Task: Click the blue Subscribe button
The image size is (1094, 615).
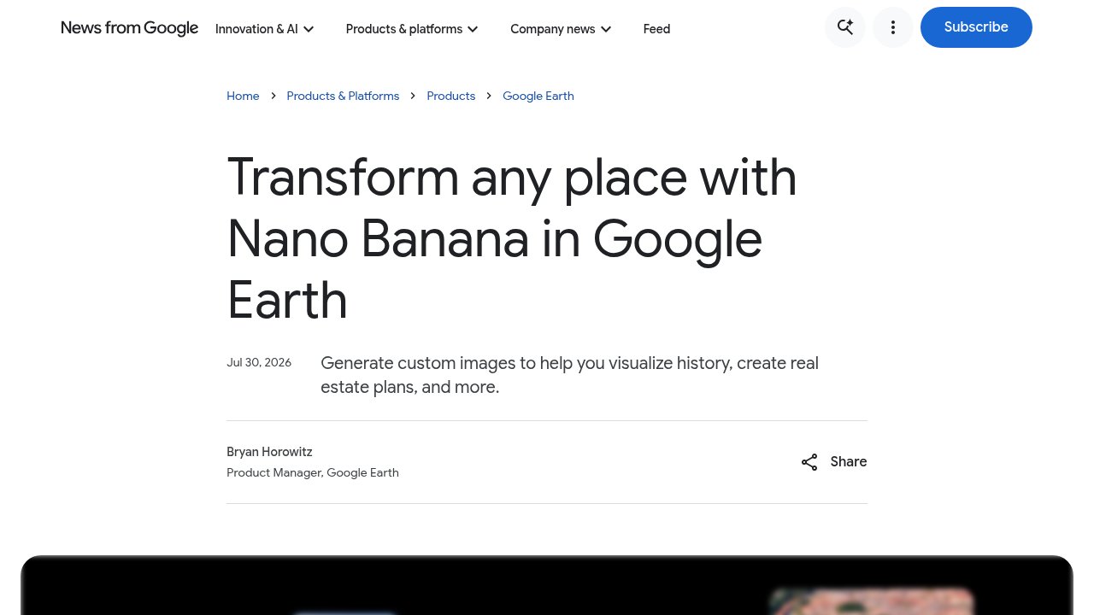Action: (x=976, y=27)
